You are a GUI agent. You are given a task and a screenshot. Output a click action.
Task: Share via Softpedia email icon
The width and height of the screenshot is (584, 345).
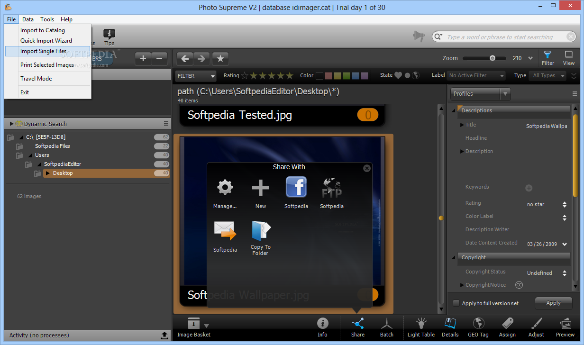point(225,231)
